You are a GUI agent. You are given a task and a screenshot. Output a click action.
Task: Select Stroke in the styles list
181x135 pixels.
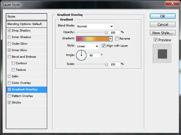pyautogui.click(x=26, y=103)
